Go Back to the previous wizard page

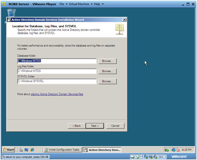pos(77,126)
